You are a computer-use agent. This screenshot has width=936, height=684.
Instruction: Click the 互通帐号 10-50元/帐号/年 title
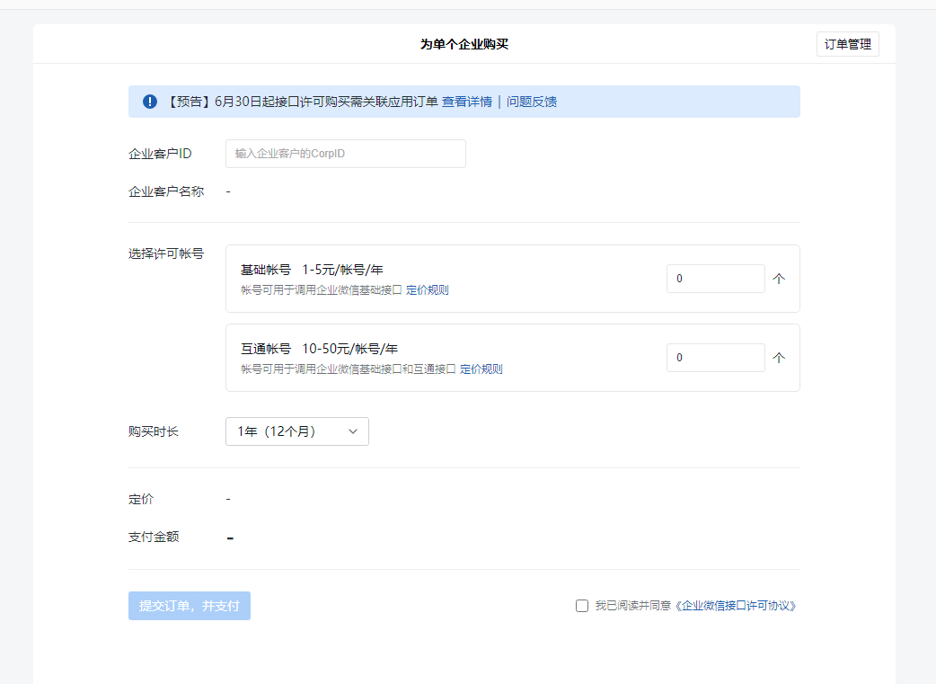pyautogui.click(x=319, y=349)
